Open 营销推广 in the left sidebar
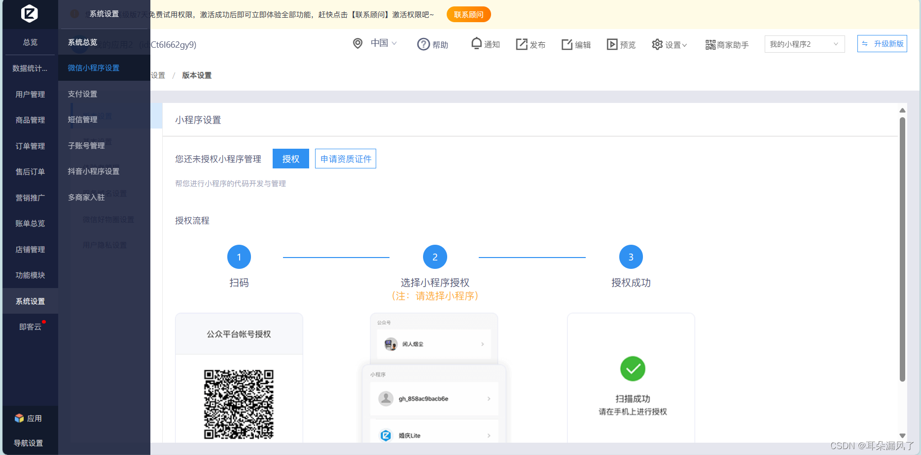This screenshot has width=921, height=455. coord(30,198)
